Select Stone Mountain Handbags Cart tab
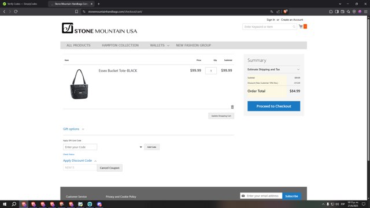370x208 pixels. click(x=71, y=4)
